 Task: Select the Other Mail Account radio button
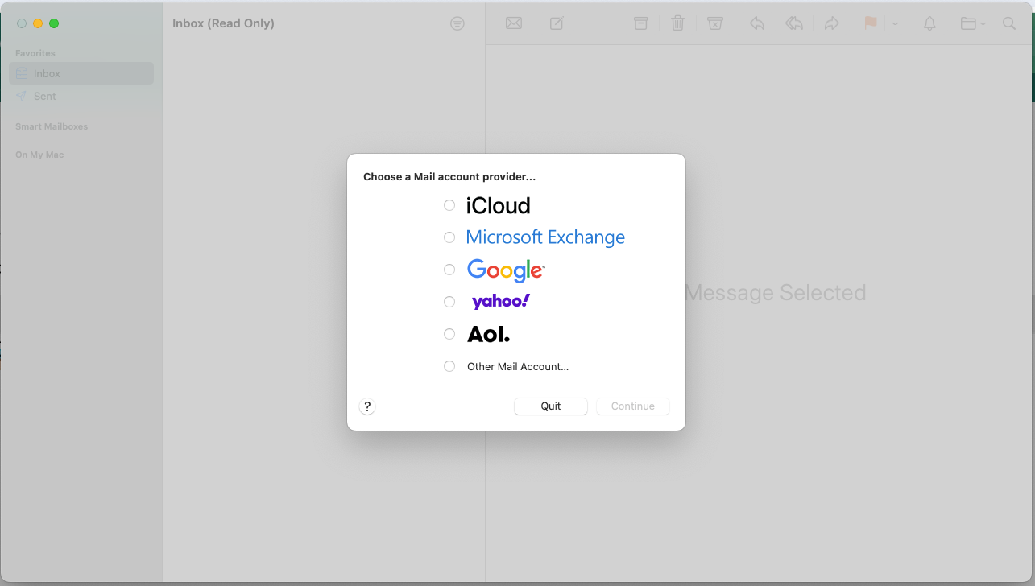click(449, 366)
